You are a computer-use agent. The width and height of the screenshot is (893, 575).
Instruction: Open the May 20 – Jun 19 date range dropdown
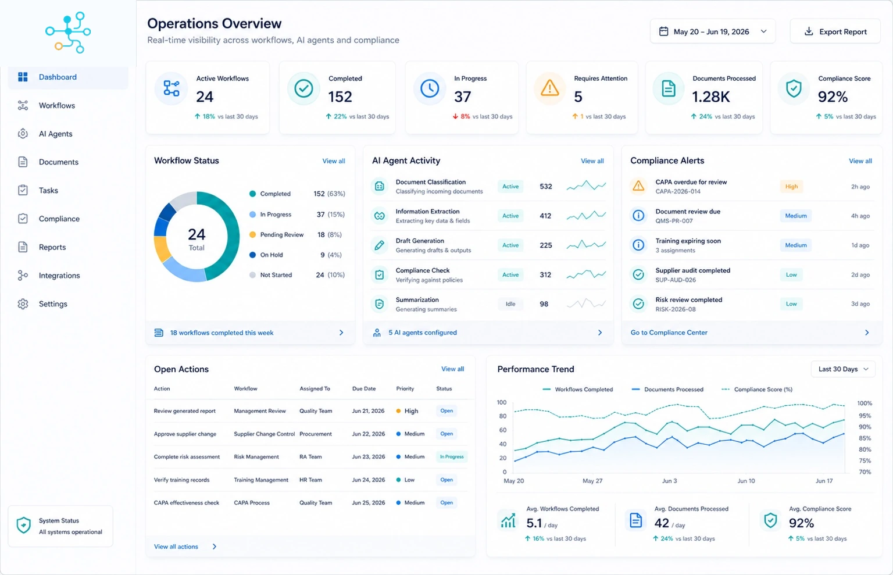pos(713,31)
